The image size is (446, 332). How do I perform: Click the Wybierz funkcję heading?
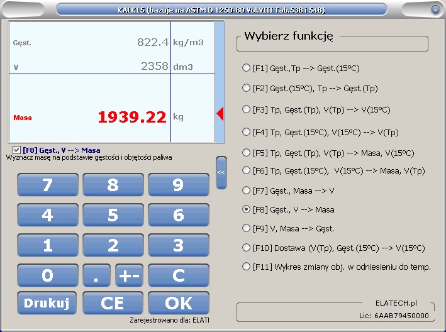pyautogui.click(x=288, y=36)
